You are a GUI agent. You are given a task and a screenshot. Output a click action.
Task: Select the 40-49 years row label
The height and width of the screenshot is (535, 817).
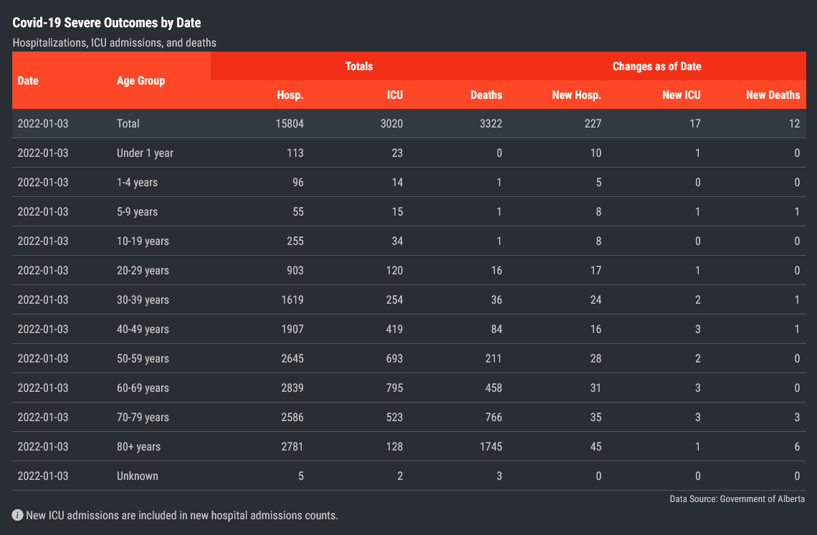[x=143, y=329]
